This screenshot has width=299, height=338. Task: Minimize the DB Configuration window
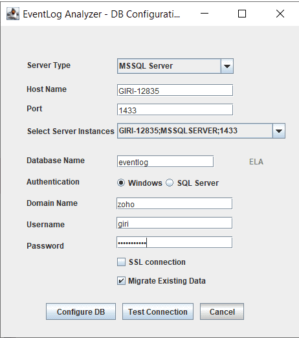(x=205, y=14)
